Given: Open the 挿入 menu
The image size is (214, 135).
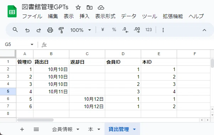Looking at the screenshot, I should click(85, 16).
